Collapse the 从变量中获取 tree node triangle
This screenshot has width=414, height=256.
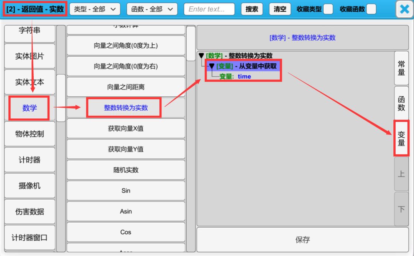pyautogui.click(x=212, y=66)
